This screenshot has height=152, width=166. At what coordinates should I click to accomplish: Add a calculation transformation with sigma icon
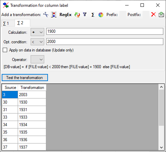(93, 15)
